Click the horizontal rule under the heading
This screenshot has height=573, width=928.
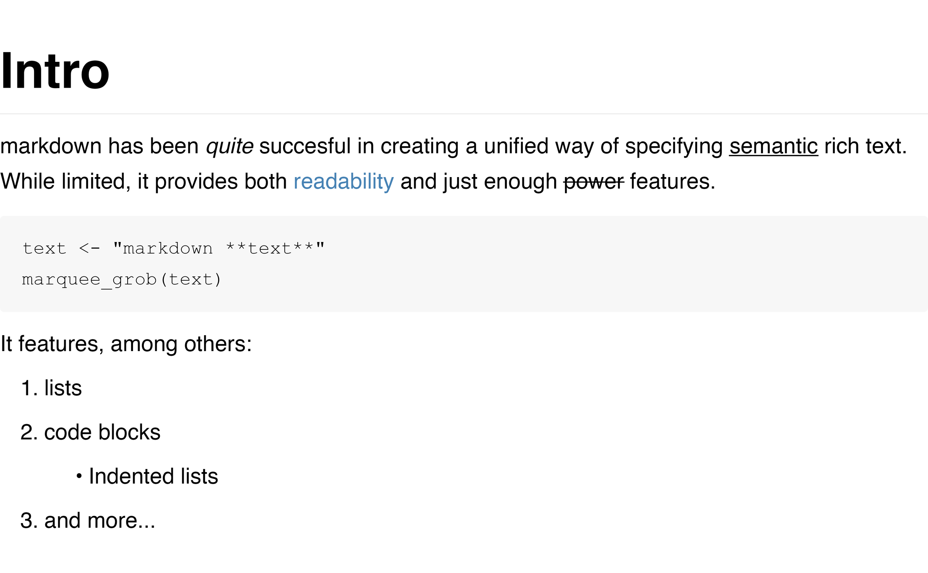point(464,114)
